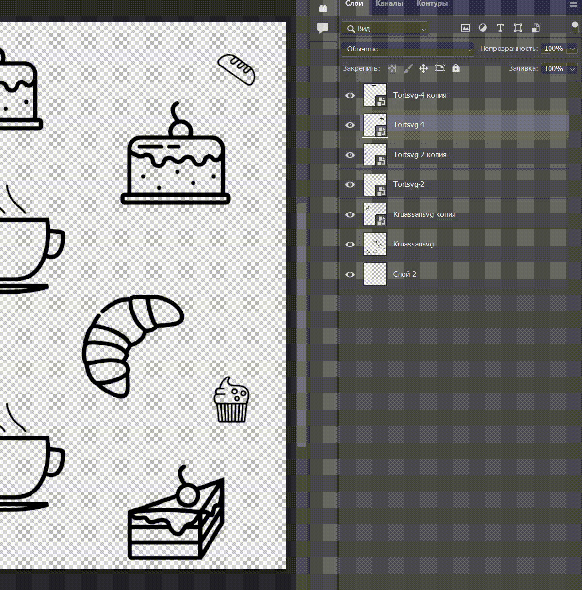The height and width of the screenshot is (590, 582).
Task: Open the Обычные blend mode dropdown
Action: [408, 49]
